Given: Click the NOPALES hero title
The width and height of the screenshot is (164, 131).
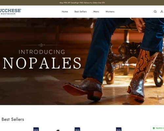Looking at the screenshot, I should coord(42,63).
